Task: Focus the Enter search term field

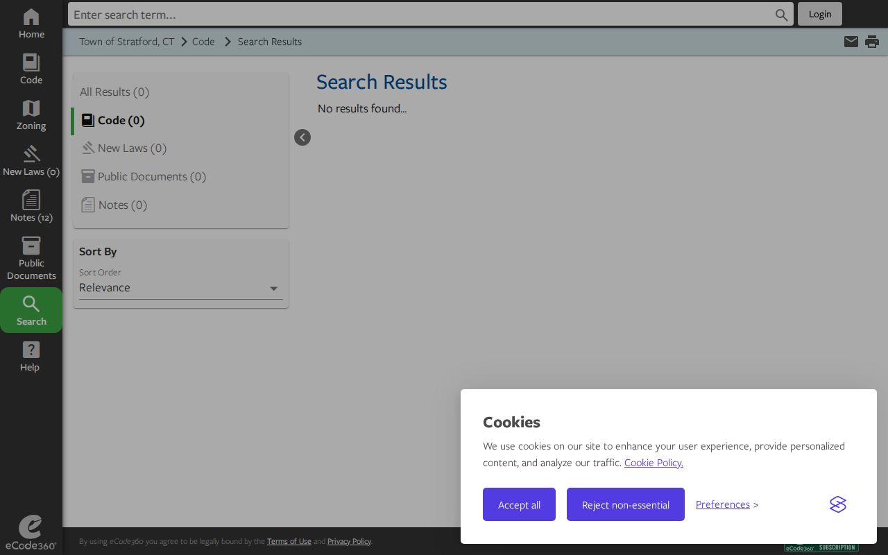Action: [x=423, y=14]
